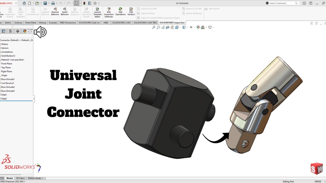Create a new document
Screen dimensions: 326x183
(30, 3)
